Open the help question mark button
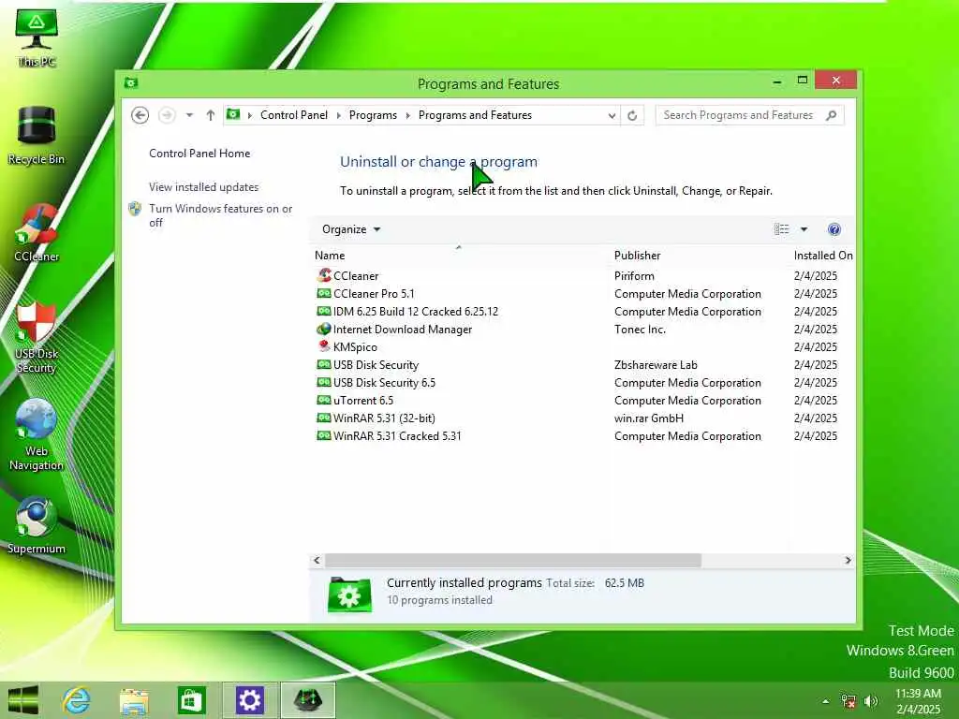The width and height of the screenshot is (959, 719). (x=834, y=229)
